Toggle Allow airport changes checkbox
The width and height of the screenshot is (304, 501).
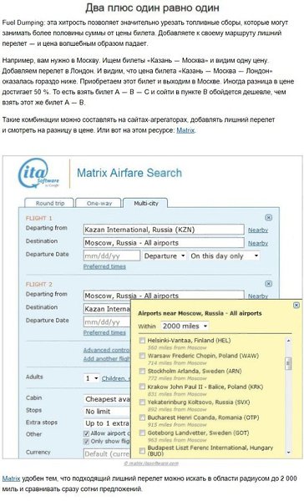(x=86, y=433)
